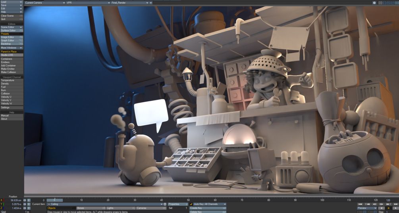This screenshot has width=399, height=213.
Task: Open the Graph Editor
Action: 12,40
